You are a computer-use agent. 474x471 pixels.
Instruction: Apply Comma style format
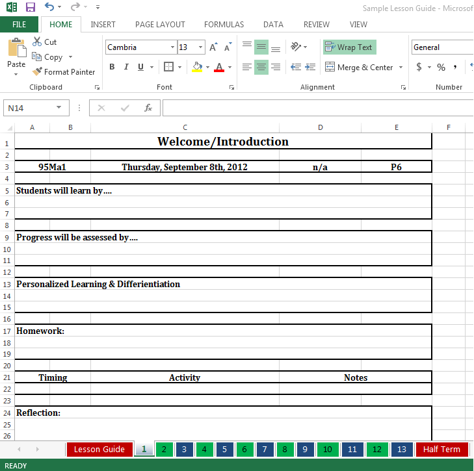(455, 67)
